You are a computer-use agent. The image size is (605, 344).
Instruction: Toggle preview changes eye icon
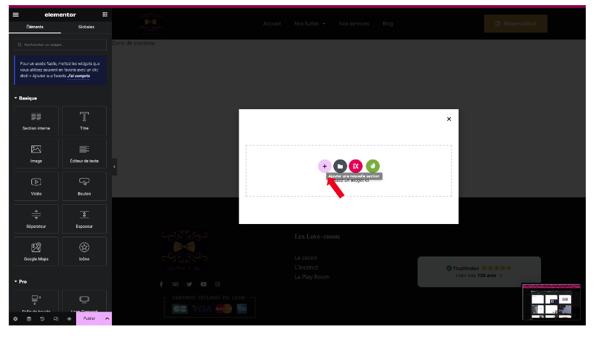pyautogui.click(x=69, y=318)
